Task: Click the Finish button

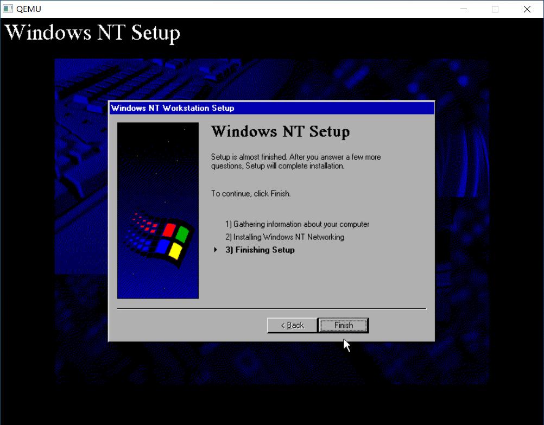Action: pyautogui.click(x=343, y=325)
